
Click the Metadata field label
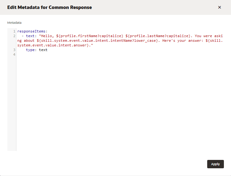pyautogui.click(x=14, y=23)
